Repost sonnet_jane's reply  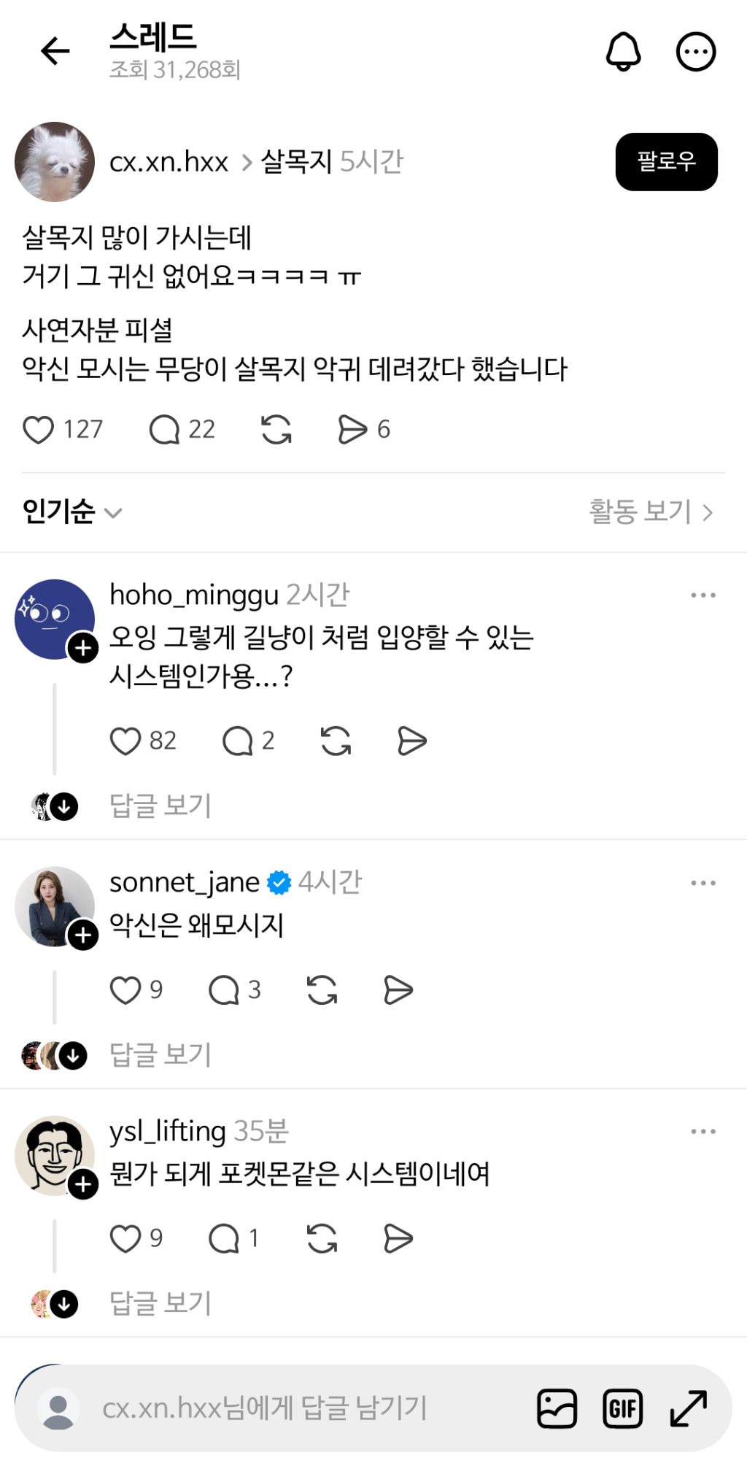pyautogui.click(x=322, y=990)
